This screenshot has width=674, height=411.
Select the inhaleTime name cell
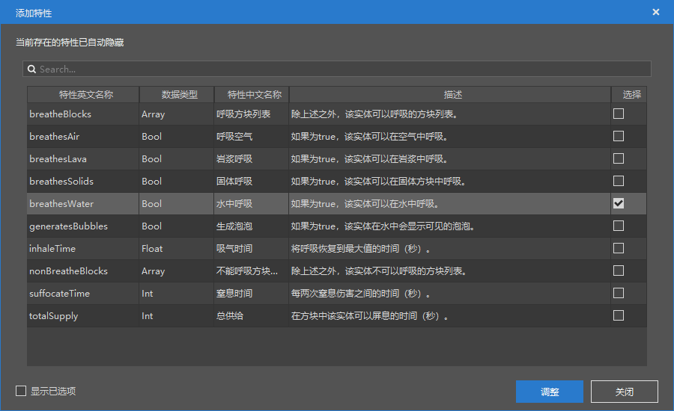point(83,248)
